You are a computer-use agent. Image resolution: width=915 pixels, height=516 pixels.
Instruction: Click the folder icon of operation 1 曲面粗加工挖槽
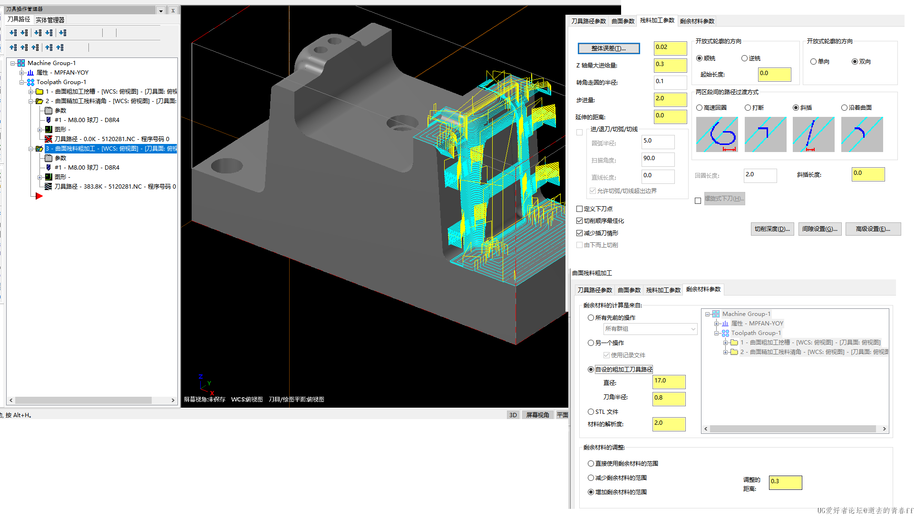(39, 92)
